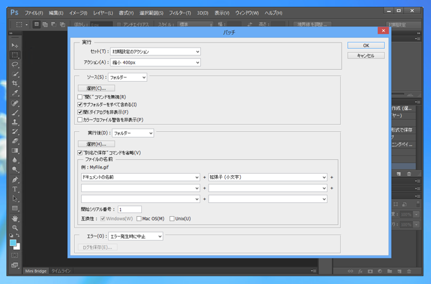This screenshot has height=284, width=431.
Task: Change screen mode icon in toolbox
Action: [15, 265]
